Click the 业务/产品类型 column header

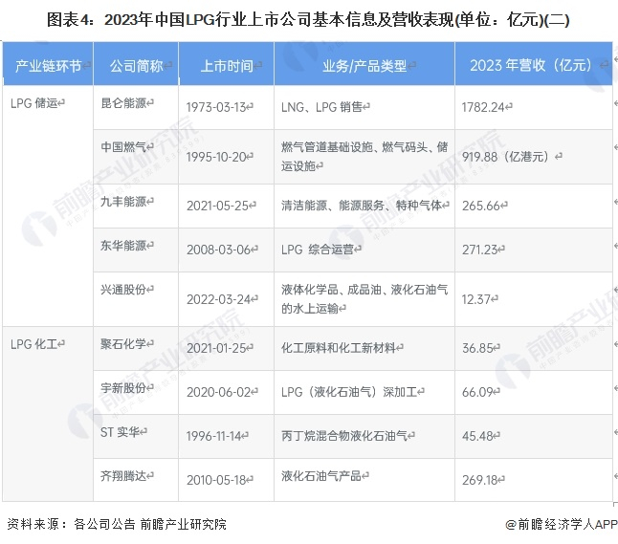[364, 65]
